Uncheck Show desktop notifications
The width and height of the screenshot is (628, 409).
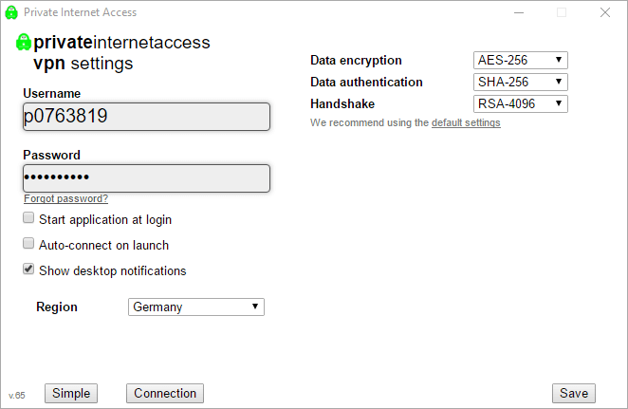pos(28,270)
